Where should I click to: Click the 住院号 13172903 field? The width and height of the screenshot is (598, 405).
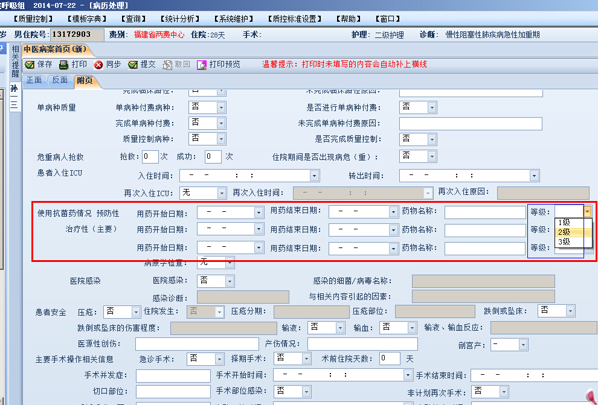(x=77, y=34)
